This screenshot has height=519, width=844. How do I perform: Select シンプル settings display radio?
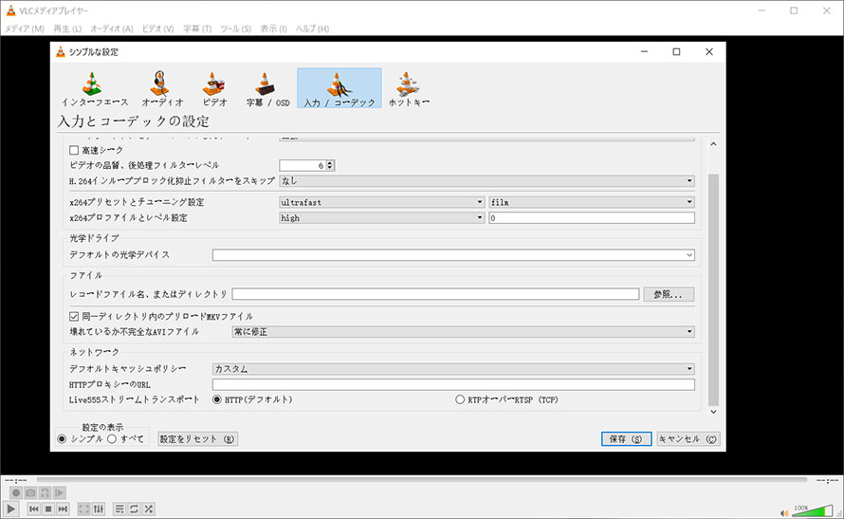[x=62, y=438]
